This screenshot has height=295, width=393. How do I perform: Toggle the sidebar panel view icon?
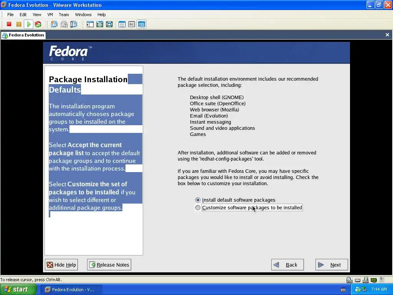(x=90, y=24)
